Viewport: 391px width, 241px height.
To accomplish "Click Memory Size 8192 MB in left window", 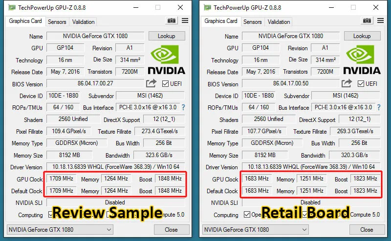I will (x=69, y=155).
